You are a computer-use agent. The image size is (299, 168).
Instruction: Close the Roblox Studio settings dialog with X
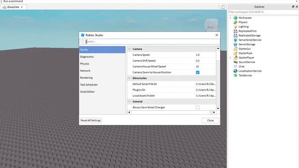pos(217,35)
